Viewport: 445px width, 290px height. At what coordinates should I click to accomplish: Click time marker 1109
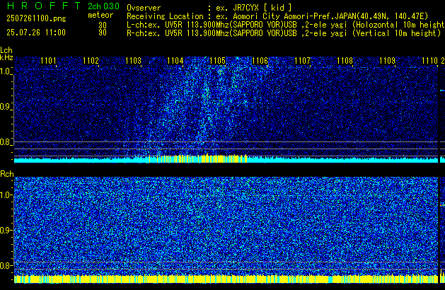coord(388,61)
